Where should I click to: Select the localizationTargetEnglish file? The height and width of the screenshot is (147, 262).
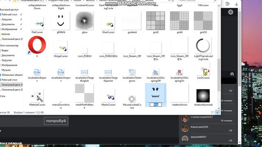[x=85, y=72]
